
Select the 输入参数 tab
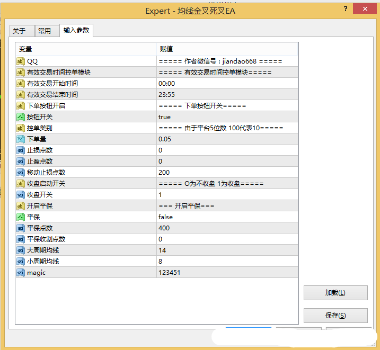[76, 31]
